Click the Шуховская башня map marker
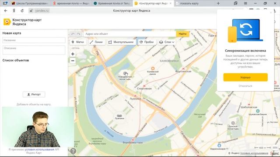Viewport: 280px width, 157px height. coord(258,111)
